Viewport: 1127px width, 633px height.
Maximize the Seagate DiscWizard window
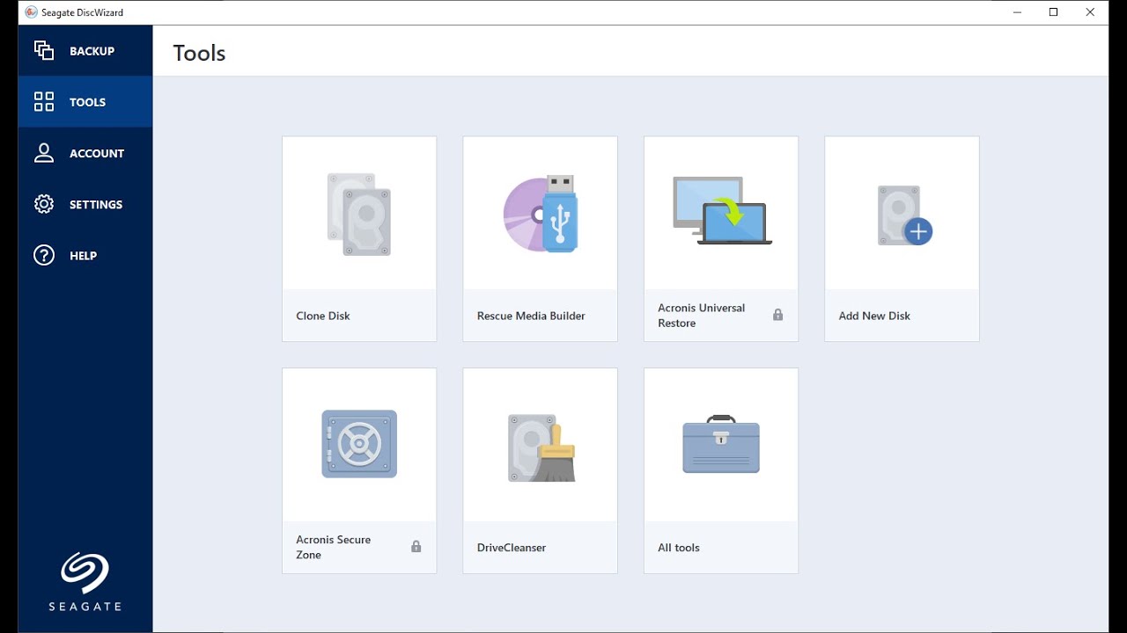click(1054, 12)
